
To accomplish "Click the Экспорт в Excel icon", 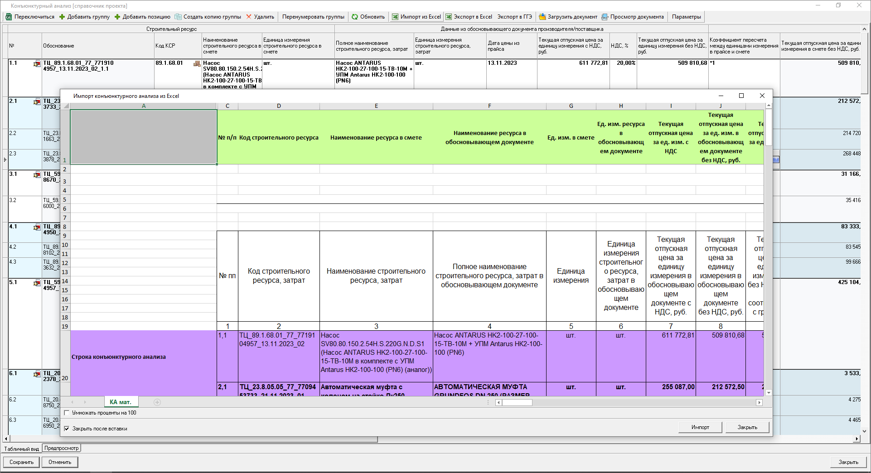I will [x=449, y=17].
